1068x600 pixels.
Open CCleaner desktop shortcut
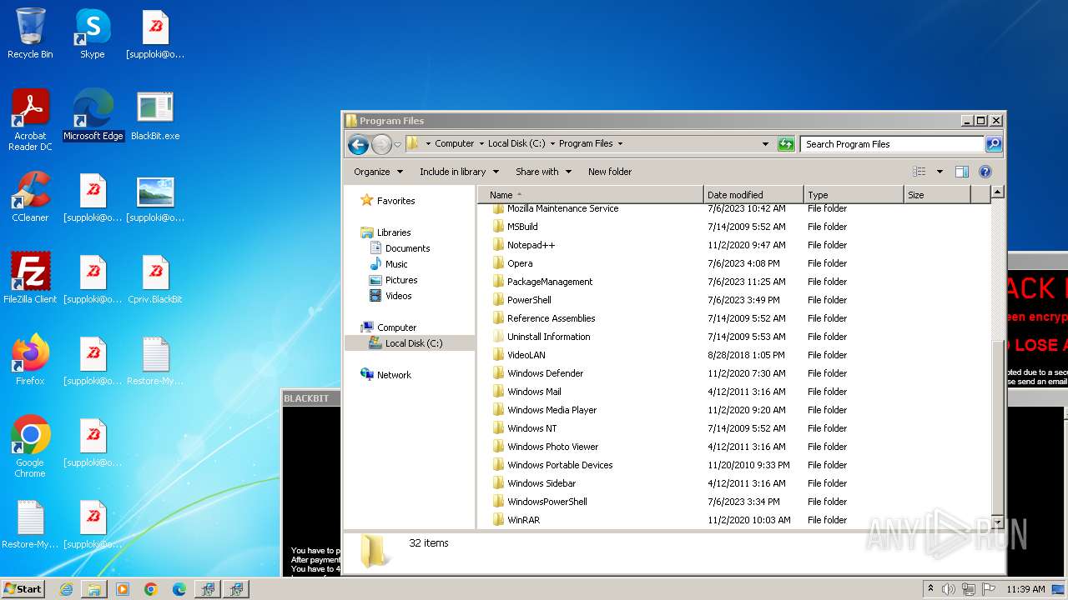click(x=30, y=197)
